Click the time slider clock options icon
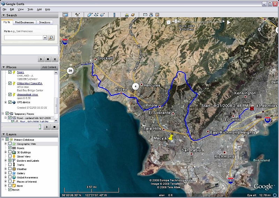Image resolution: width=279 pixels, height=198 pixels. 168,22
